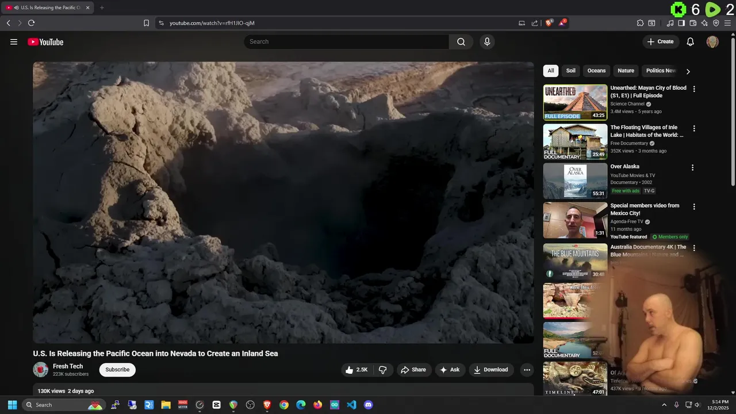Launch Google Chrome from the taskbar

(x=284, y=405)
